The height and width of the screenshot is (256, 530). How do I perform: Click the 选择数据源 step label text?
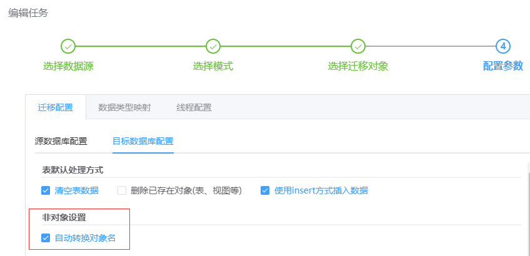68,66
